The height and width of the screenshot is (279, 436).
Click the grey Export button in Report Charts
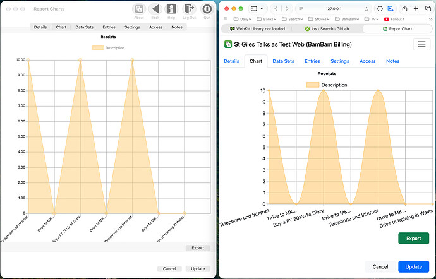(x=198, y=248)
